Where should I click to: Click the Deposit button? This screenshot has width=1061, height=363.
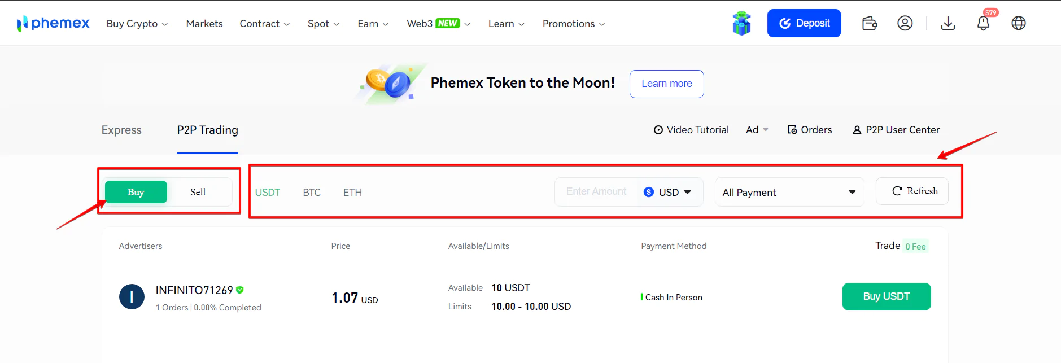[804, 23]
